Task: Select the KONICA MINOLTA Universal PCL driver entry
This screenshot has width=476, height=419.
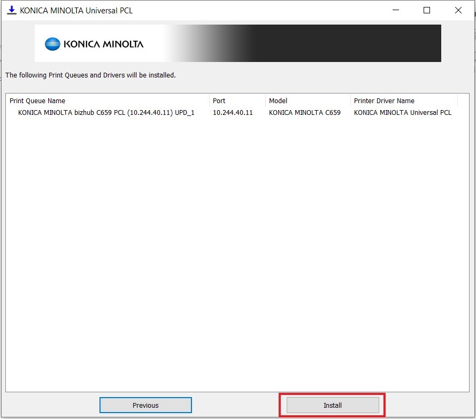Action: [x=403, y=113]
